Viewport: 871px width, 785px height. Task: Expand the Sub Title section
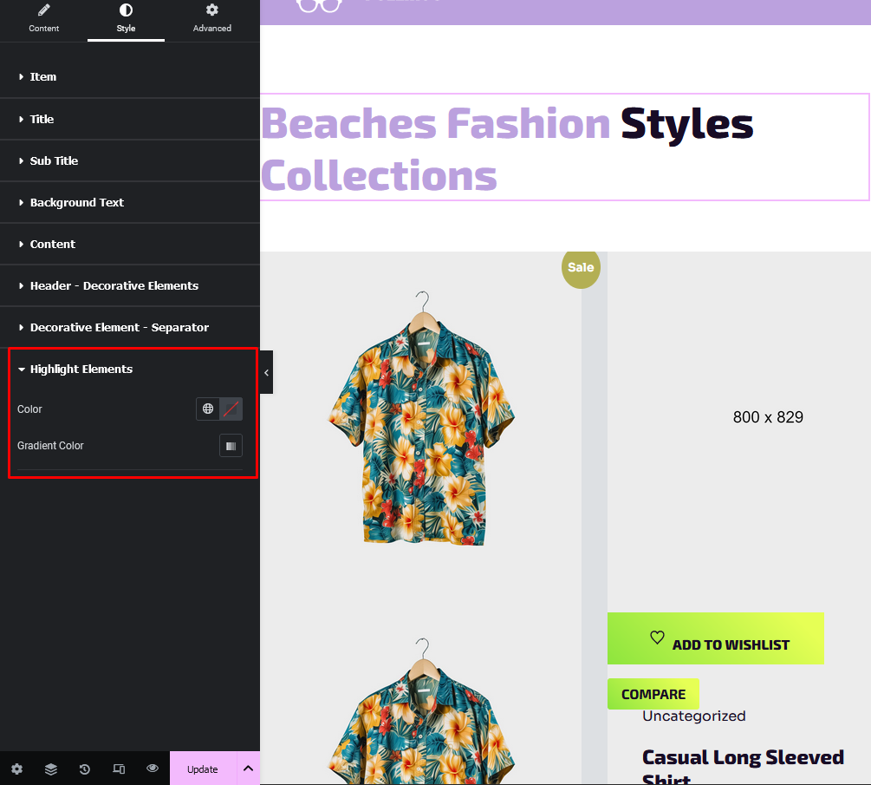(x=130, y=160)
